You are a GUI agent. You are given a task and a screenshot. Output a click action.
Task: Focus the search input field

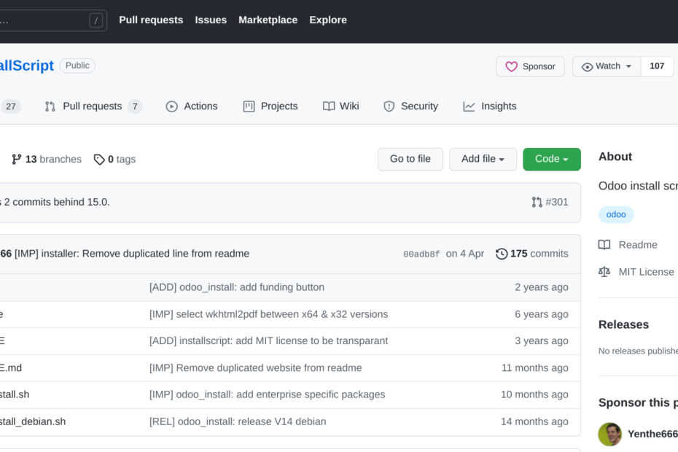coord(44,20)
